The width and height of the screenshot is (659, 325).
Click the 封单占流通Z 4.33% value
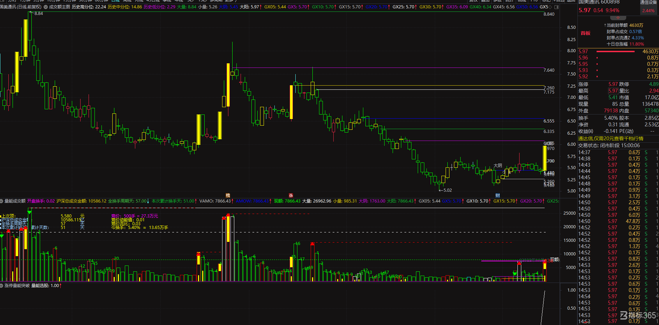click(x=638, y=38)
